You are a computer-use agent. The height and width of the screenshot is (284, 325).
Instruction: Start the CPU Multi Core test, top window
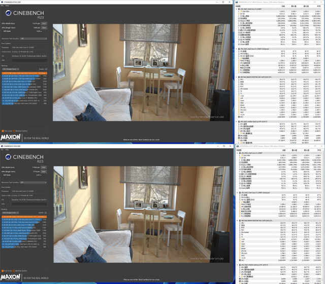(44, 23)
